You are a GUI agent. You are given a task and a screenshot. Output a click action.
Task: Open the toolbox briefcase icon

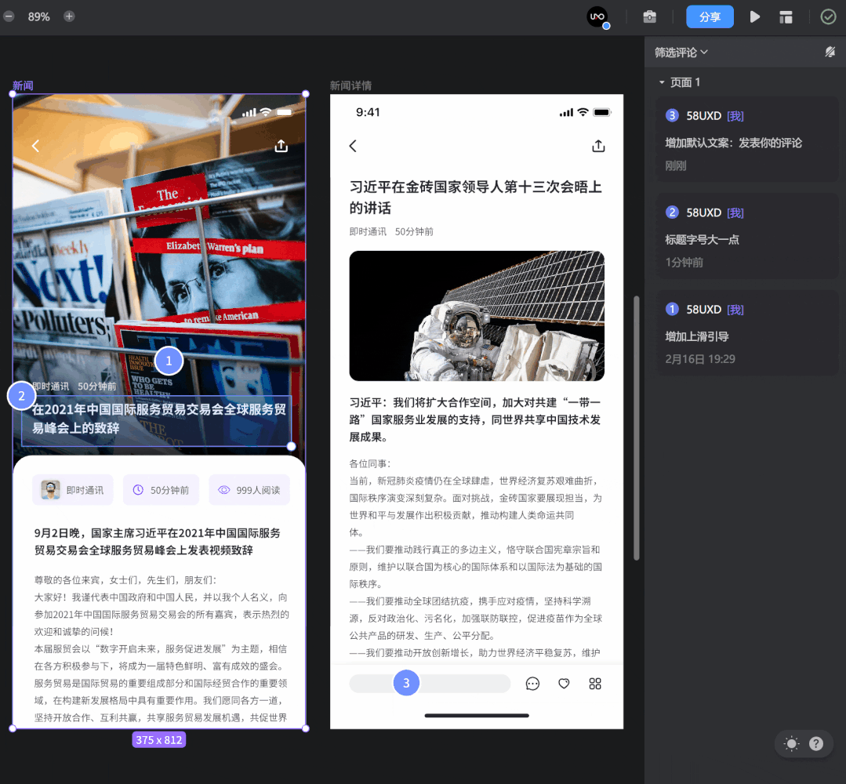click(650, 16)
